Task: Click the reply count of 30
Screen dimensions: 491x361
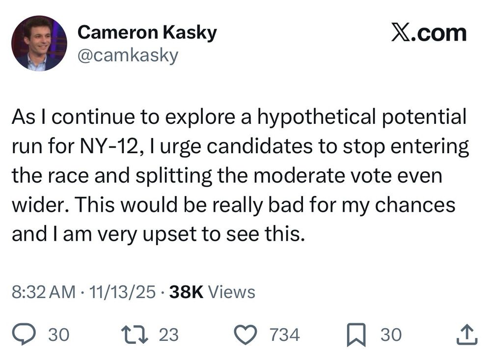Action: click(x=58, y=335)
